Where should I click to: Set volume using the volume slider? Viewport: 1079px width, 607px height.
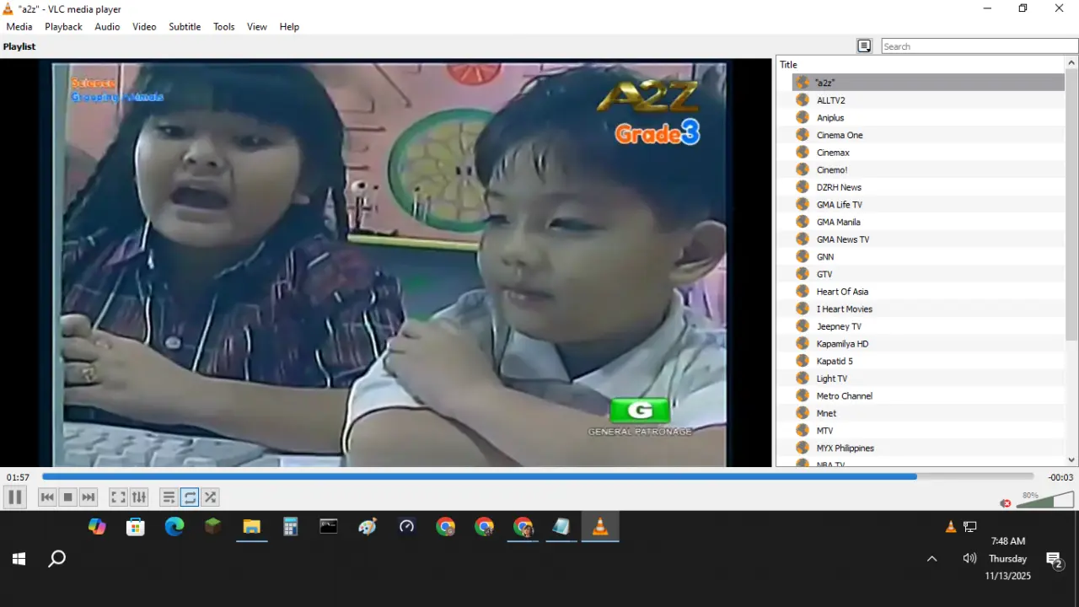[x=1045, y=500]
